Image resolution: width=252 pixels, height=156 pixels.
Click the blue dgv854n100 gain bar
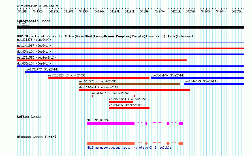[x=130, y=54]
